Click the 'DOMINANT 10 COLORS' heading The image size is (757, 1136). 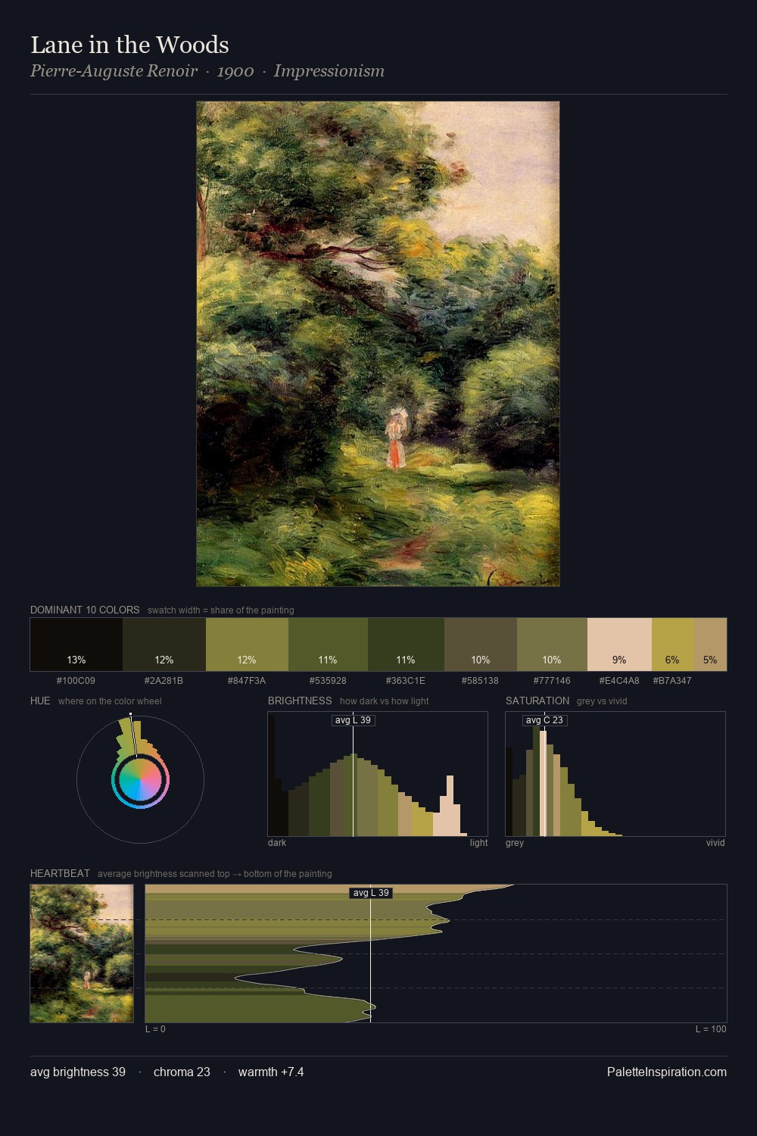(x=85, y=610)
